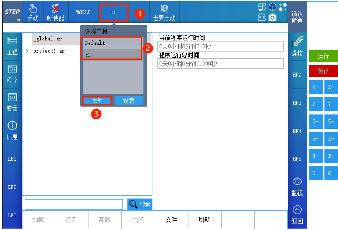The height and width of the screenshot is (230, 338).
Task: Choose Default in the tool list
Action: tap(112, 43)
